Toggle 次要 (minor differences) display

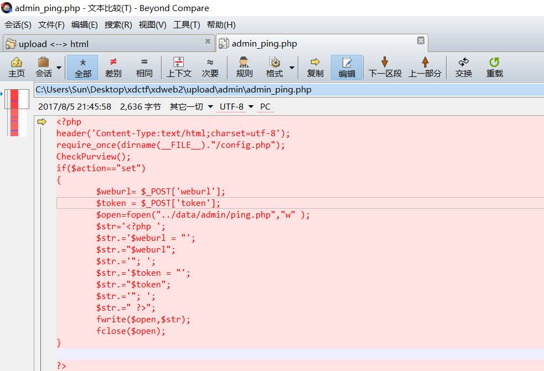[x=211, y=66]
